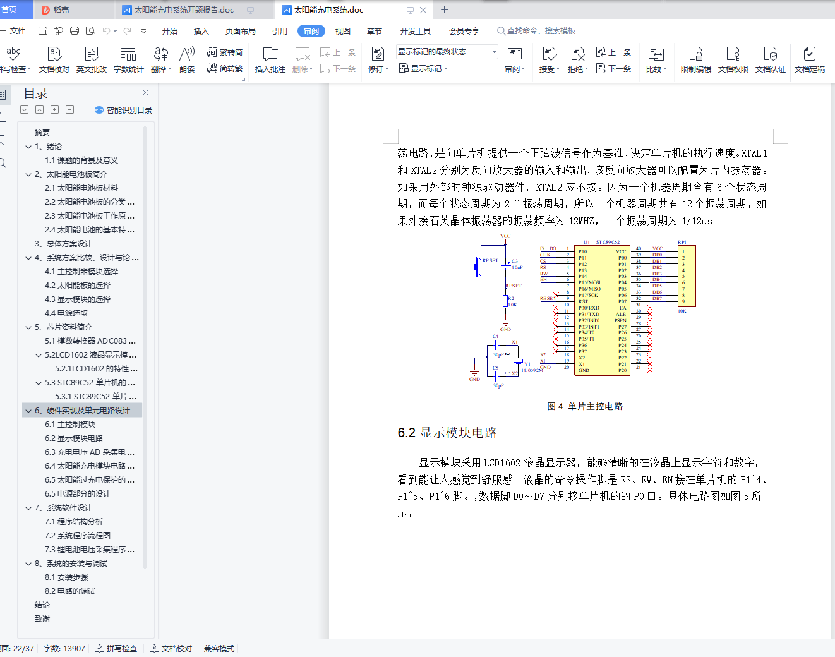Switch to the References (引用) tab

pyautogui.click(x=280, y=31)
